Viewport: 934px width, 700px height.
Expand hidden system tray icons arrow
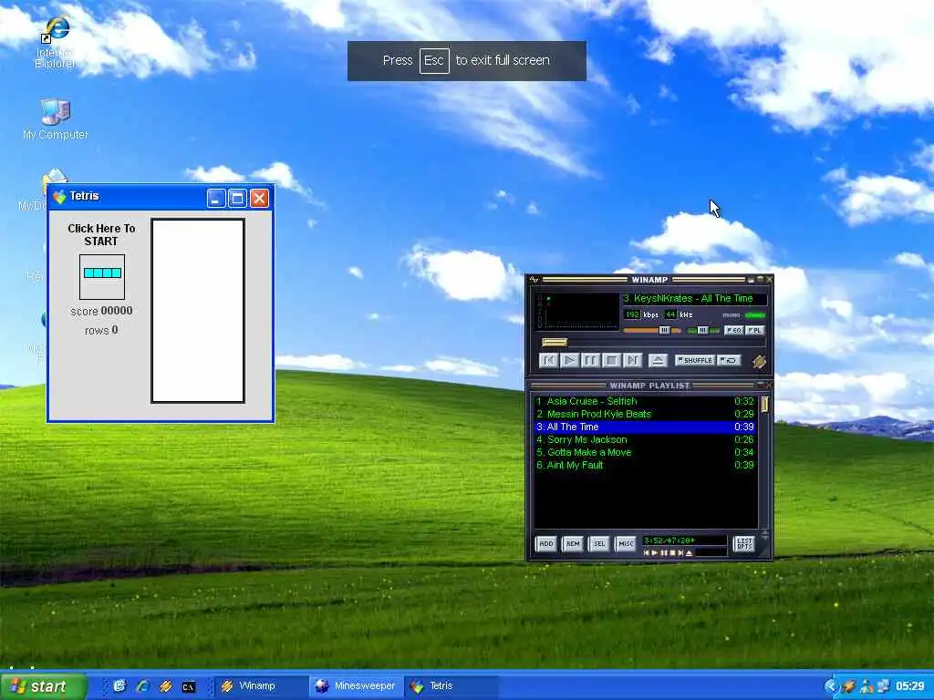click(830, 686)
